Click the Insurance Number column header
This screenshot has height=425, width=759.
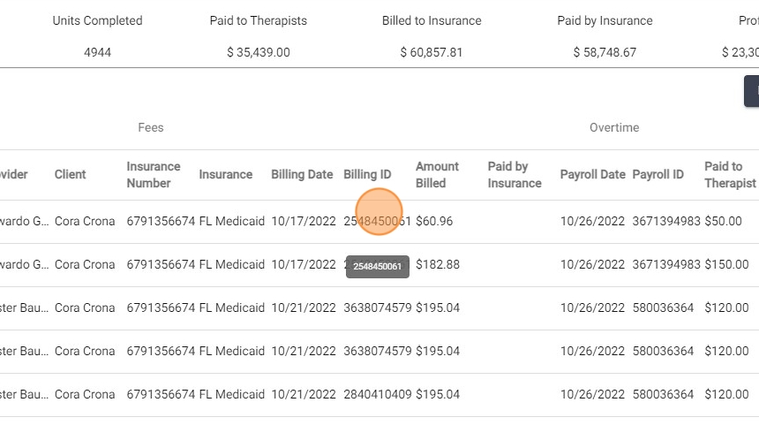pos(153,175)
